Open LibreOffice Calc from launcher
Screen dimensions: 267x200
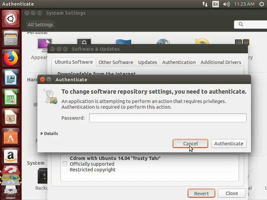point(11,97)
